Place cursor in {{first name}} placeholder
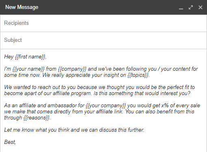This screenshot has height=152, width=207. 30,57
